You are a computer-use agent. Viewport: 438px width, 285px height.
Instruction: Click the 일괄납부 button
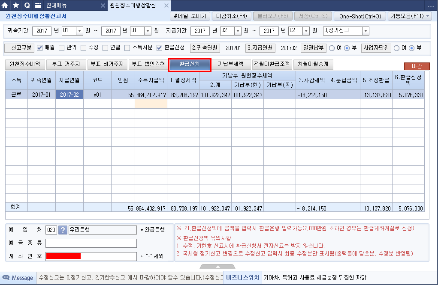click(x=314, y=48)
